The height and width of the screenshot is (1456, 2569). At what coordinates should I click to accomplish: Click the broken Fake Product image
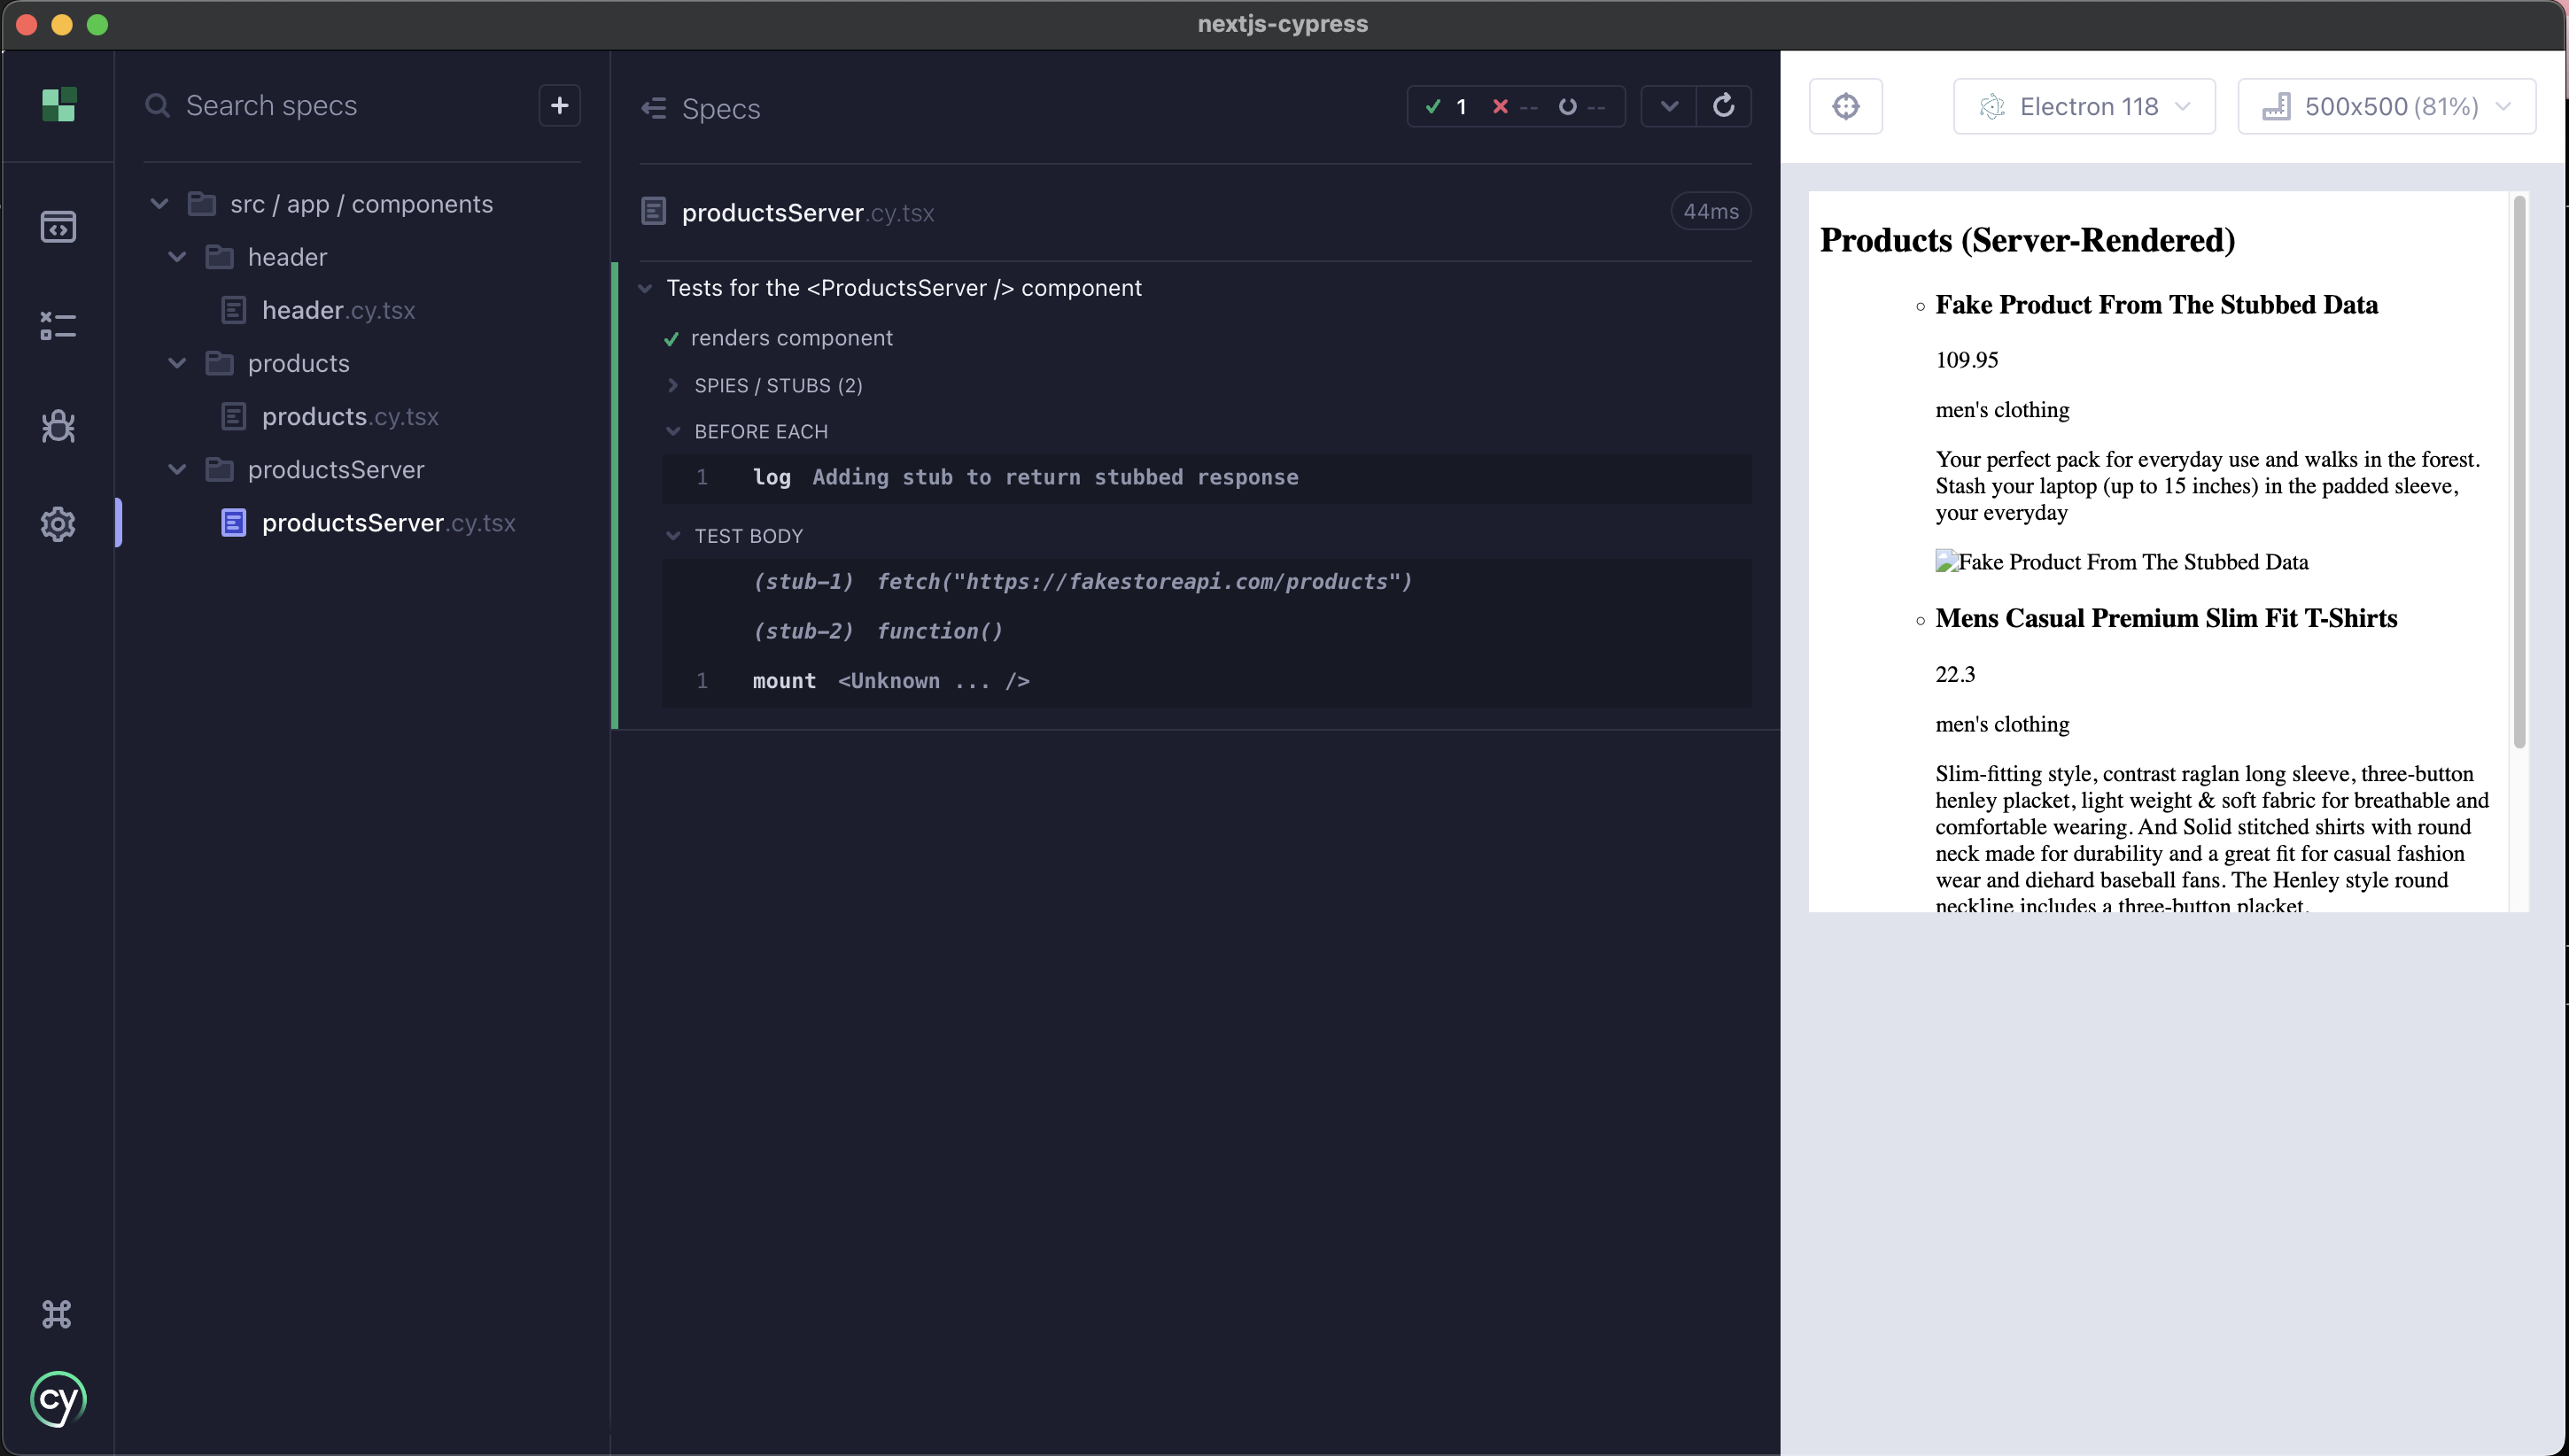(x=2121, y=562)
